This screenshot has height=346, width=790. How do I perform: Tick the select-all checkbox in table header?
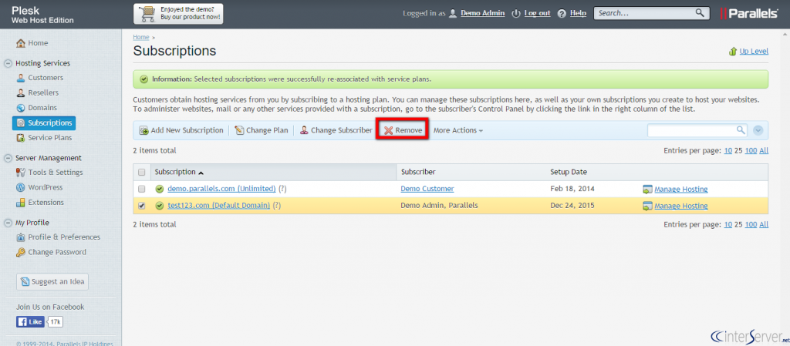pyautogui.click(x=142, y=172)
